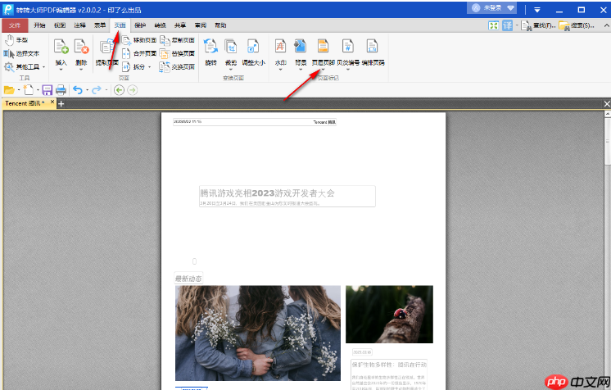Switch to the Start (开始) tab
The height and width of the screenshot is (390, 611).
pyautogui.click(x=39, y=25)
